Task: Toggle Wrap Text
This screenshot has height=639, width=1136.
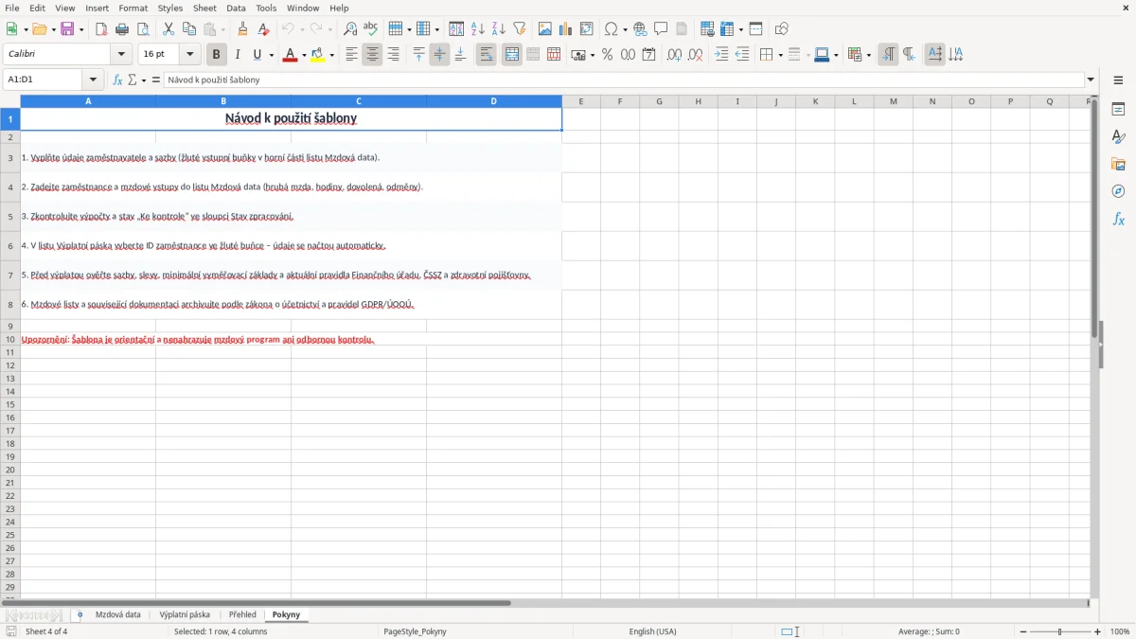Action: 486,55
